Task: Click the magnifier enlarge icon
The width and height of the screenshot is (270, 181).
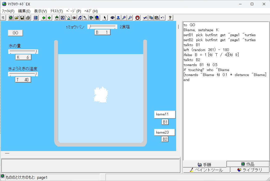Action: pos(124,18)
